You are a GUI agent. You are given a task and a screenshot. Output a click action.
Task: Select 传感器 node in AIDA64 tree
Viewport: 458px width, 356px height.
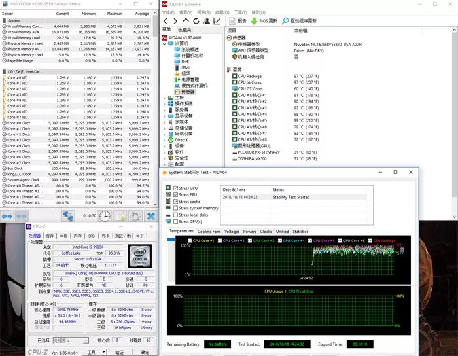185,92
